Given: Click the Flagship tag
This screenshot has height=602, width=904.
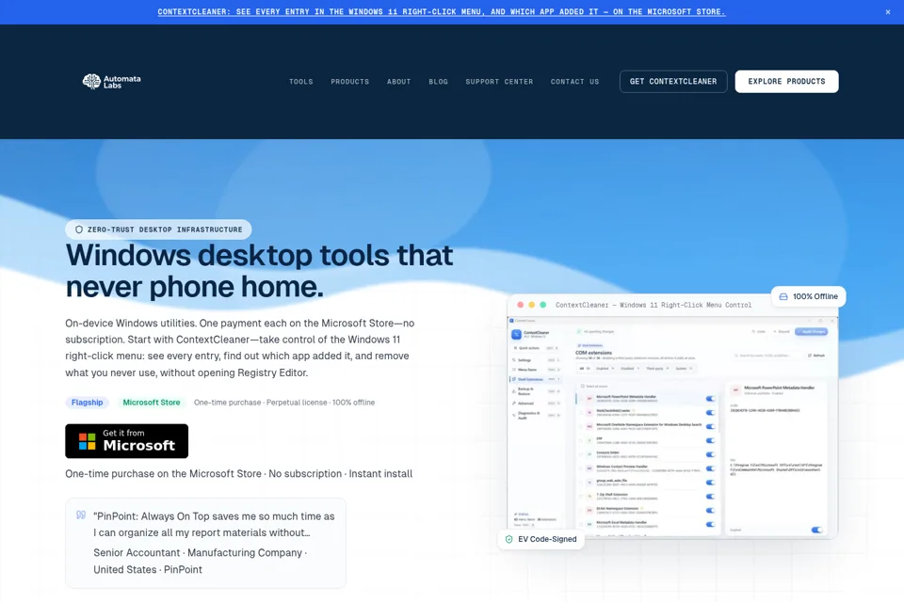Looking at the screenshot, I should click(87, 402).
